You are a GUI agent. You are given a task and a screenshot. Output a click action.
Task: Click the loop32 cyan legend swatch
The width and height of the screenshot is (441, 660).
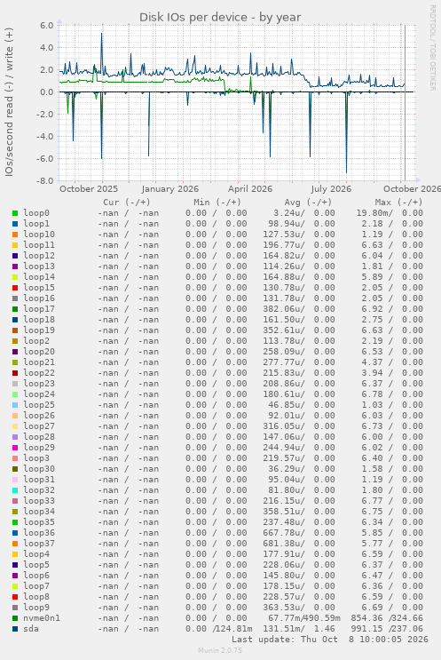[x=15, y=490]
